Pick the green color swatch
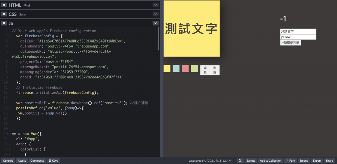Image resolution: width=337 pixels, height=164 pixels. [194, 68]
